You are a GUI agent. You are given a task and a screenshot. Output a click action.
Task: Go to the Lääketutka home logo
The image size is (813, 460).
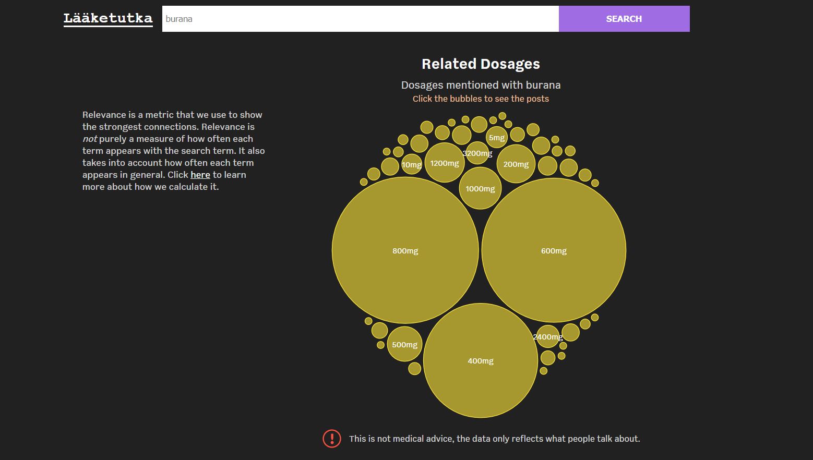click(x=108, y=19)
